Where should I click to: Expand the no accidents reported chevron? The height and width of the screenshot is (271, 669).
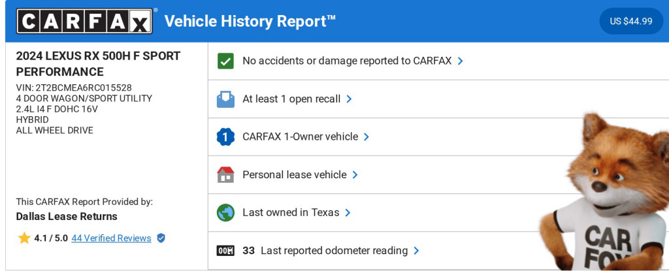461,61
